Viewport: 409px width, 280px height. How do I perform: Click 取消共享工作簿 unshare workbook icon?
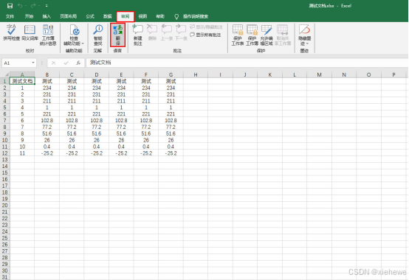[283, 30]
